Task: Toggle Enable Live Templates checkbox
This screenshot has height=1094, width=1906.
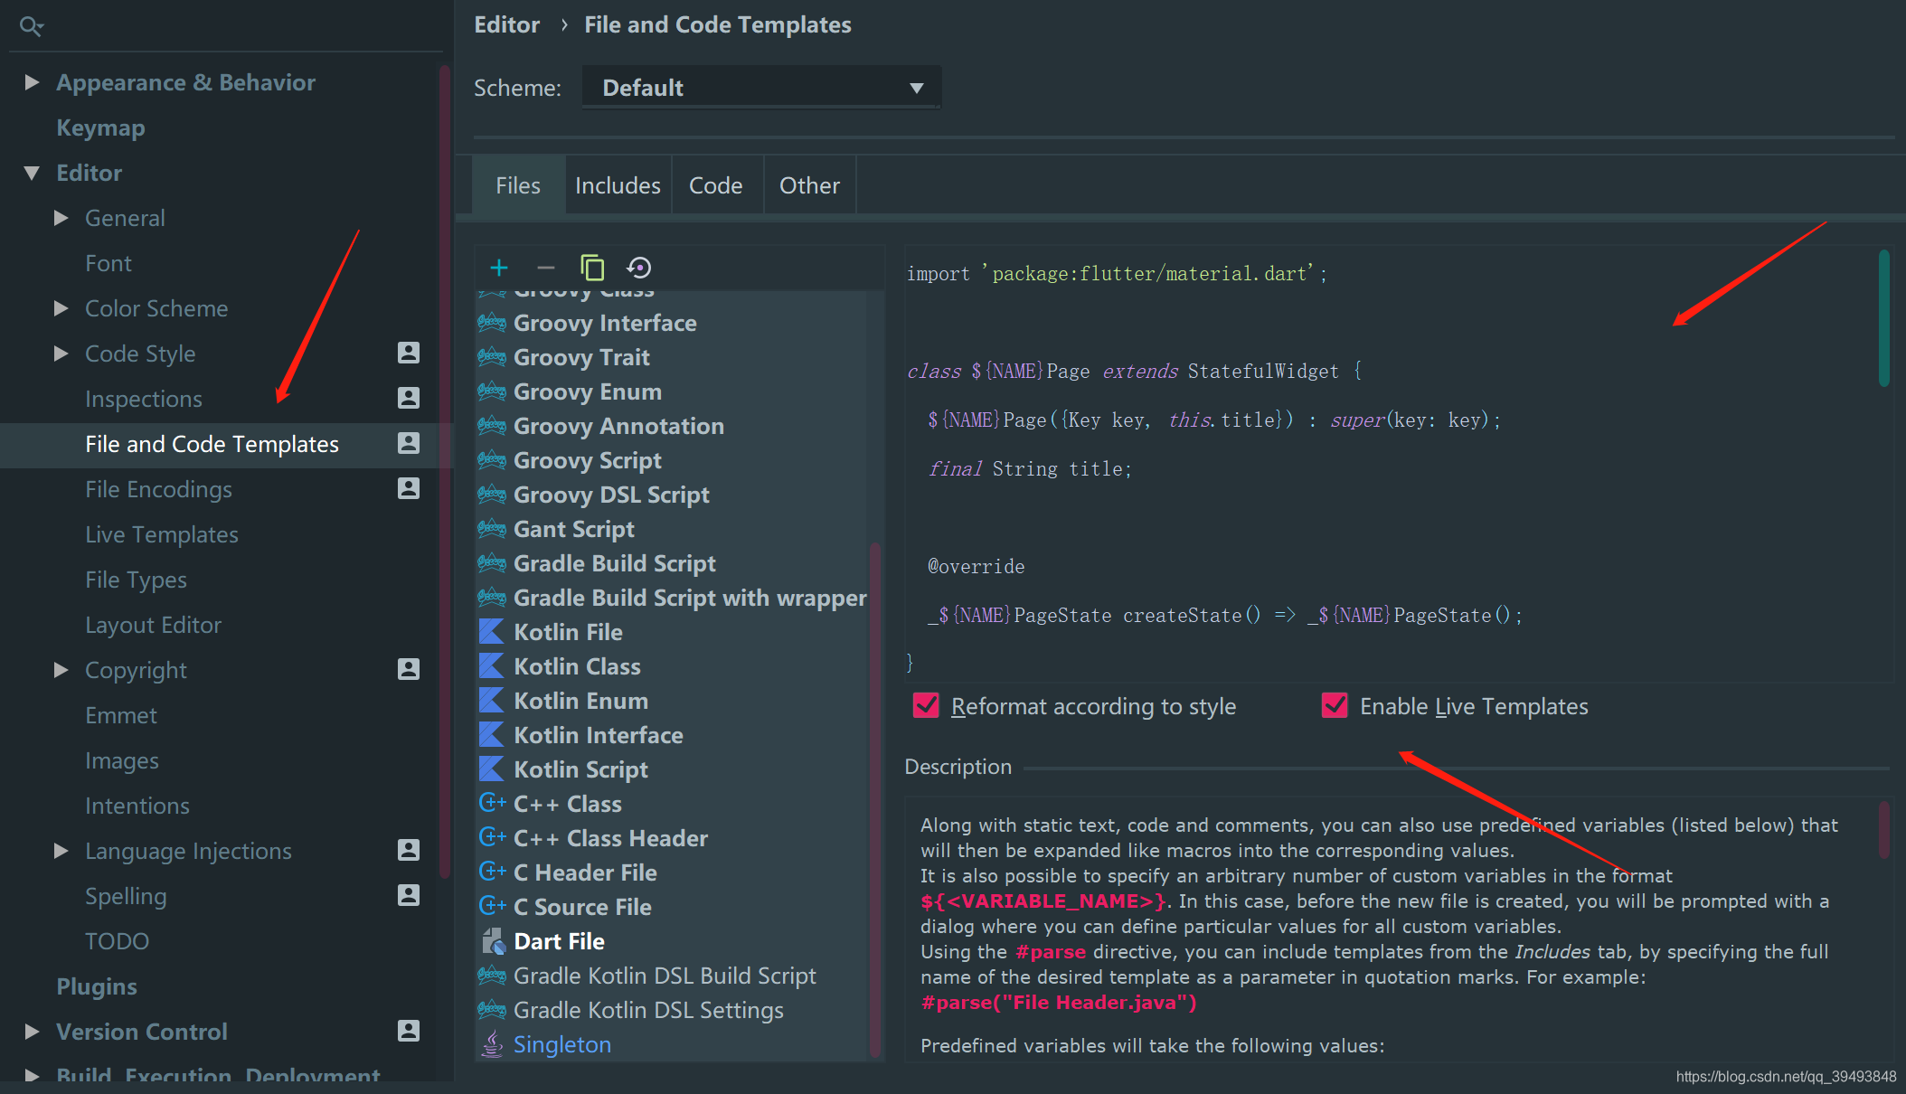Action: (x=1335, y=705)
